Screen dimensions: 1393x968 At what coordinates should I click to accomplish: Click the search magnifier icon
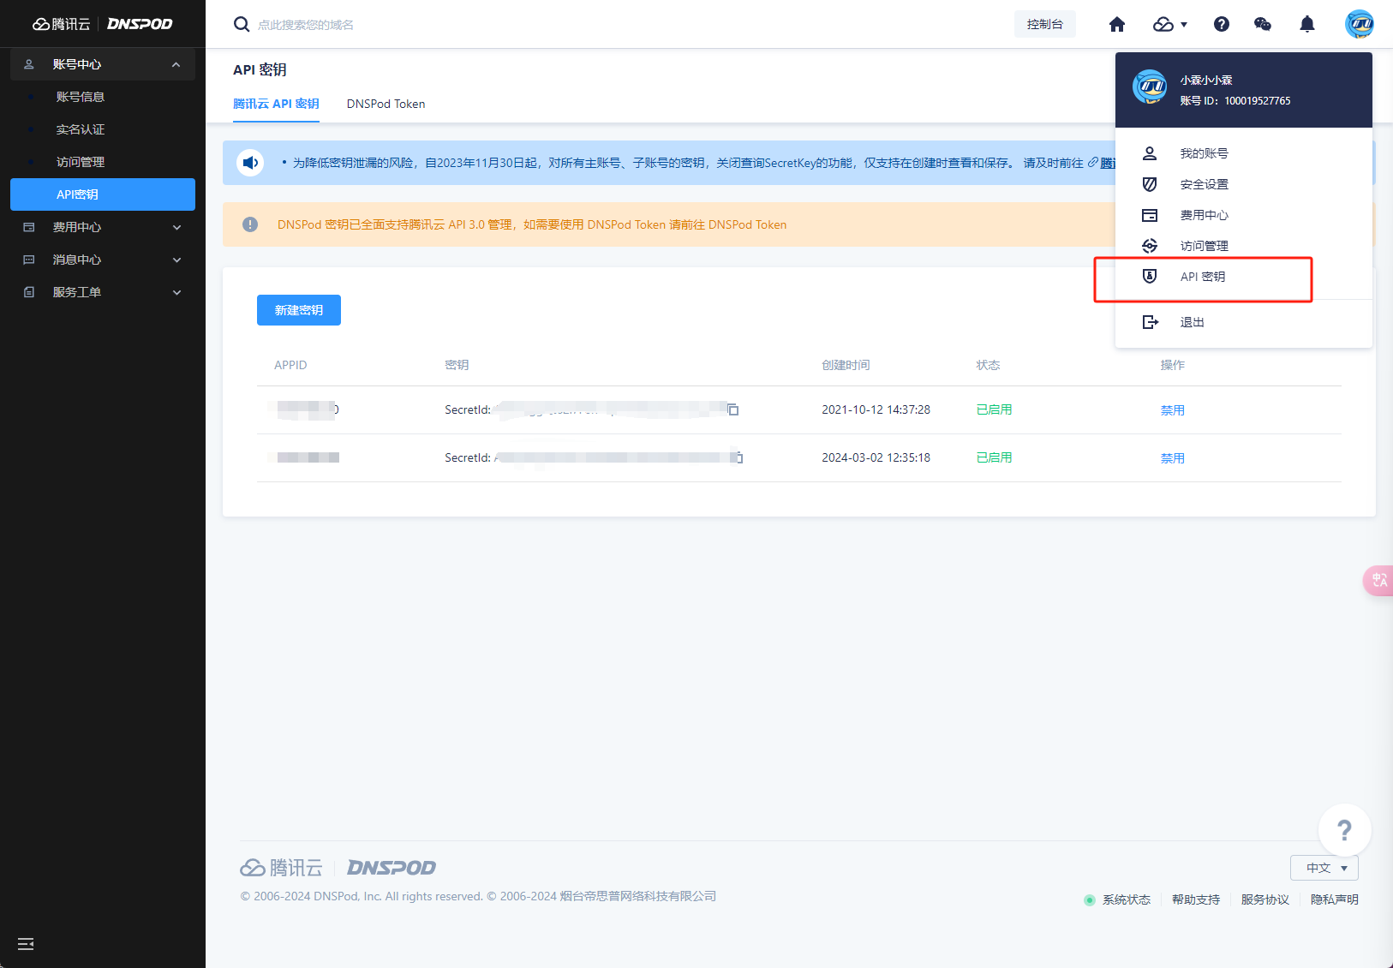coord(242,24)
